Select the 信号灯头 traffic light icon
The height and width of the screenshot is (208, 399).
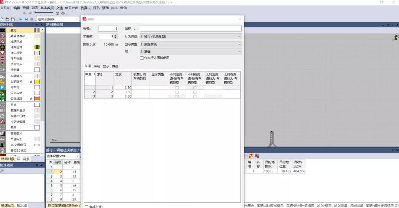pyautogui.click(x=3, y=64)
